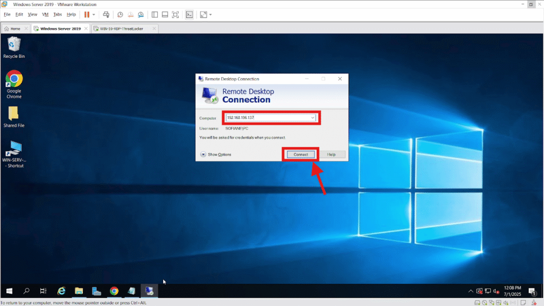Show hidden system tray icons
The width and height of the screenshot is (544, 306).
coord(471,291)
